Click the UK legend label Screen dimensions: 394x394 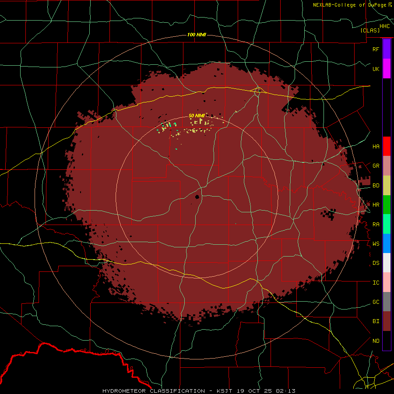(376, 69)
